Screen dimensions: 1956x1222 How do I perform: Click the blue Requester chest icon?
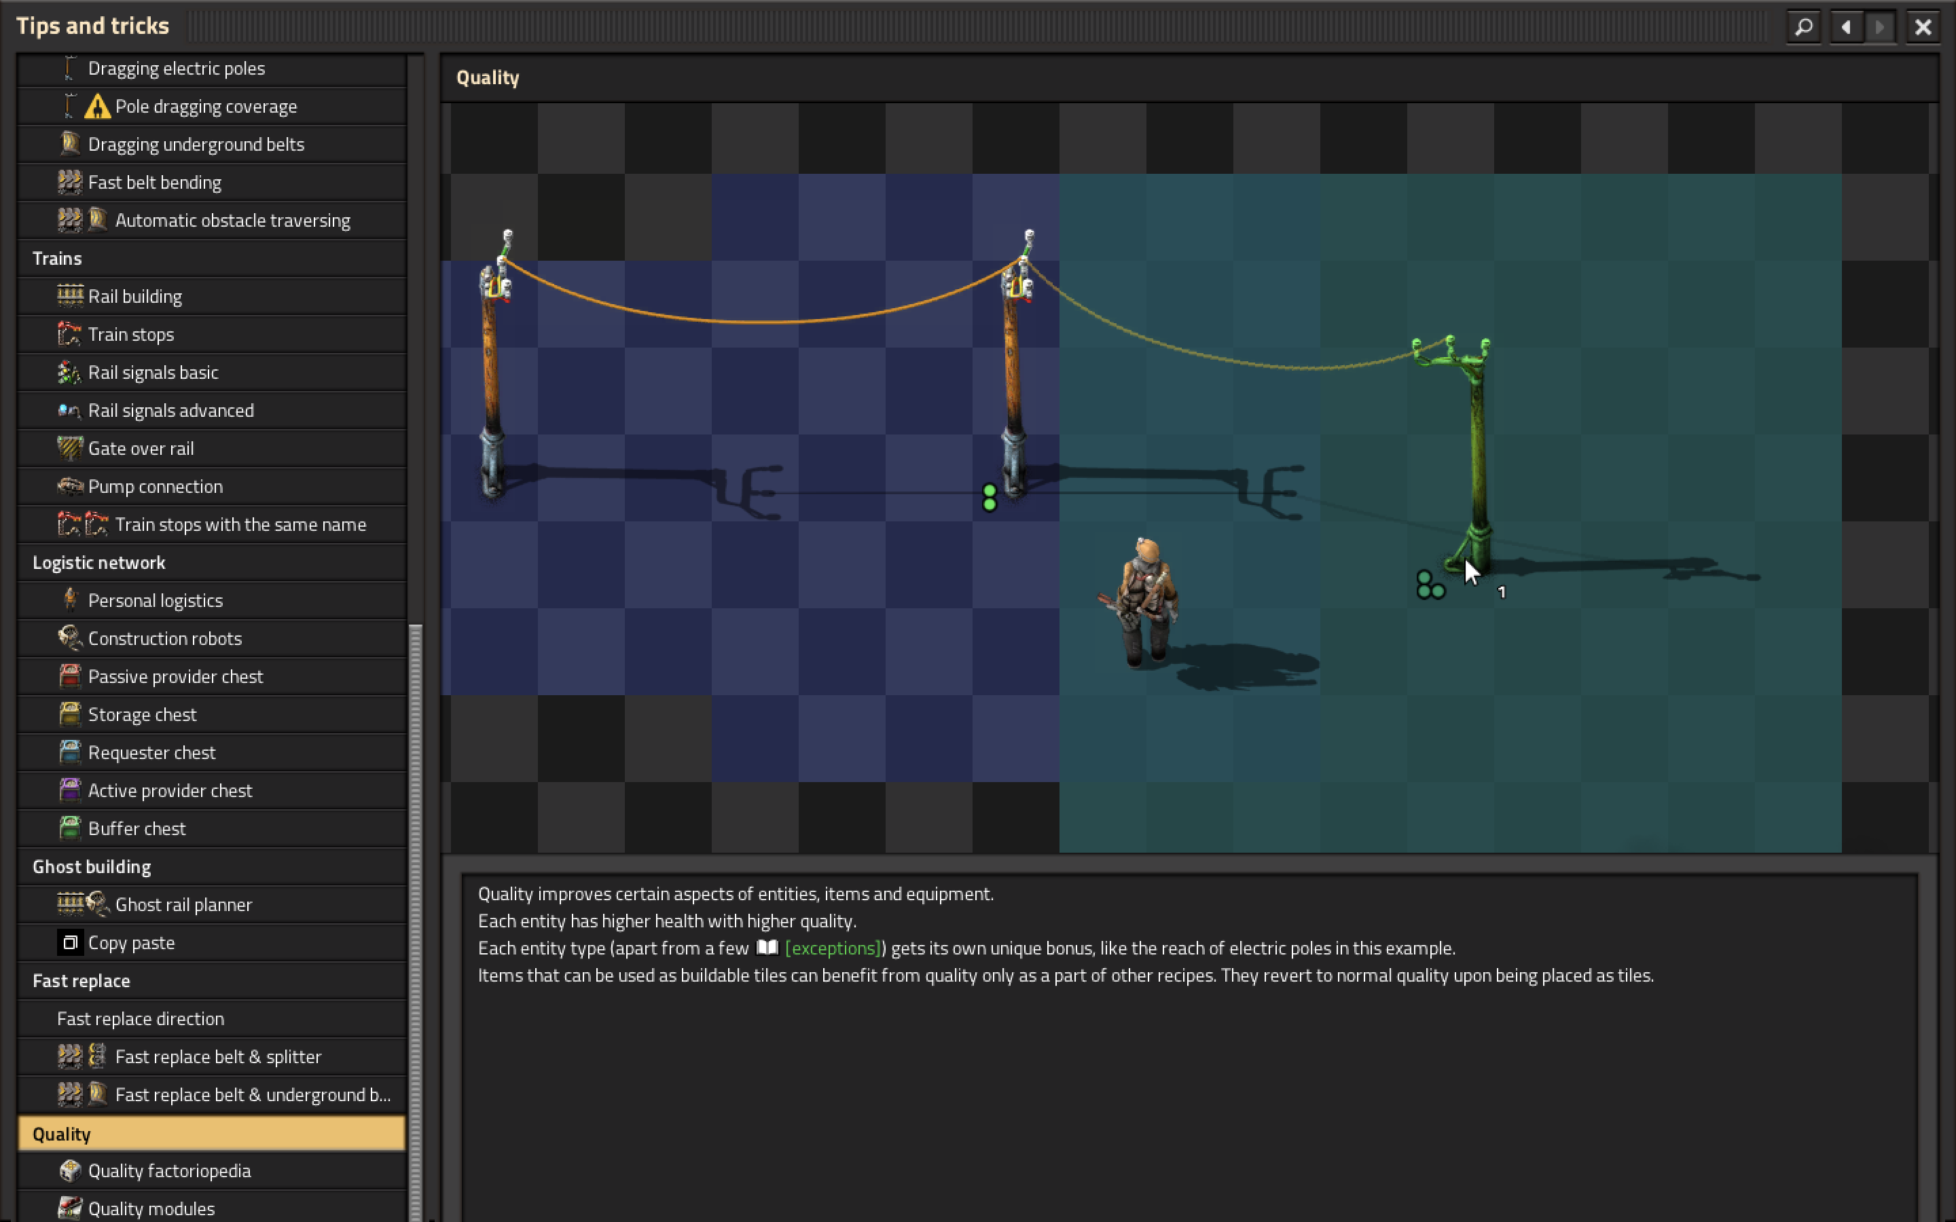(71, 752)
